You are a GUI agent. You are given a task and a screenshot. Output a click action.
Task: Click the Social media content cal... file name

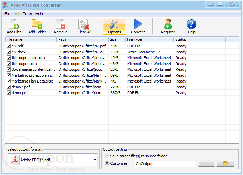[33, 69]
